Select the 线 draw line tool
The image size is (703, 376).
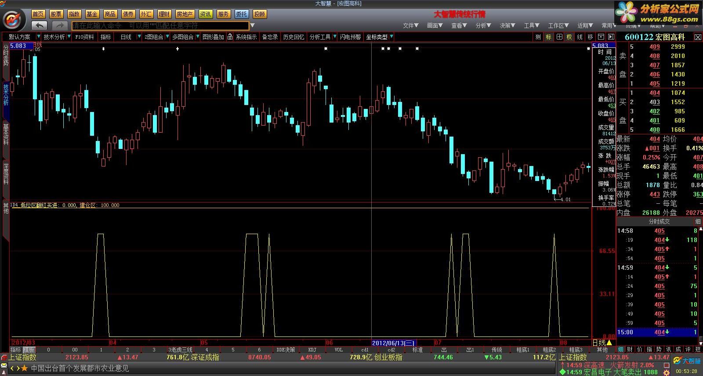[x=580, y=37]
